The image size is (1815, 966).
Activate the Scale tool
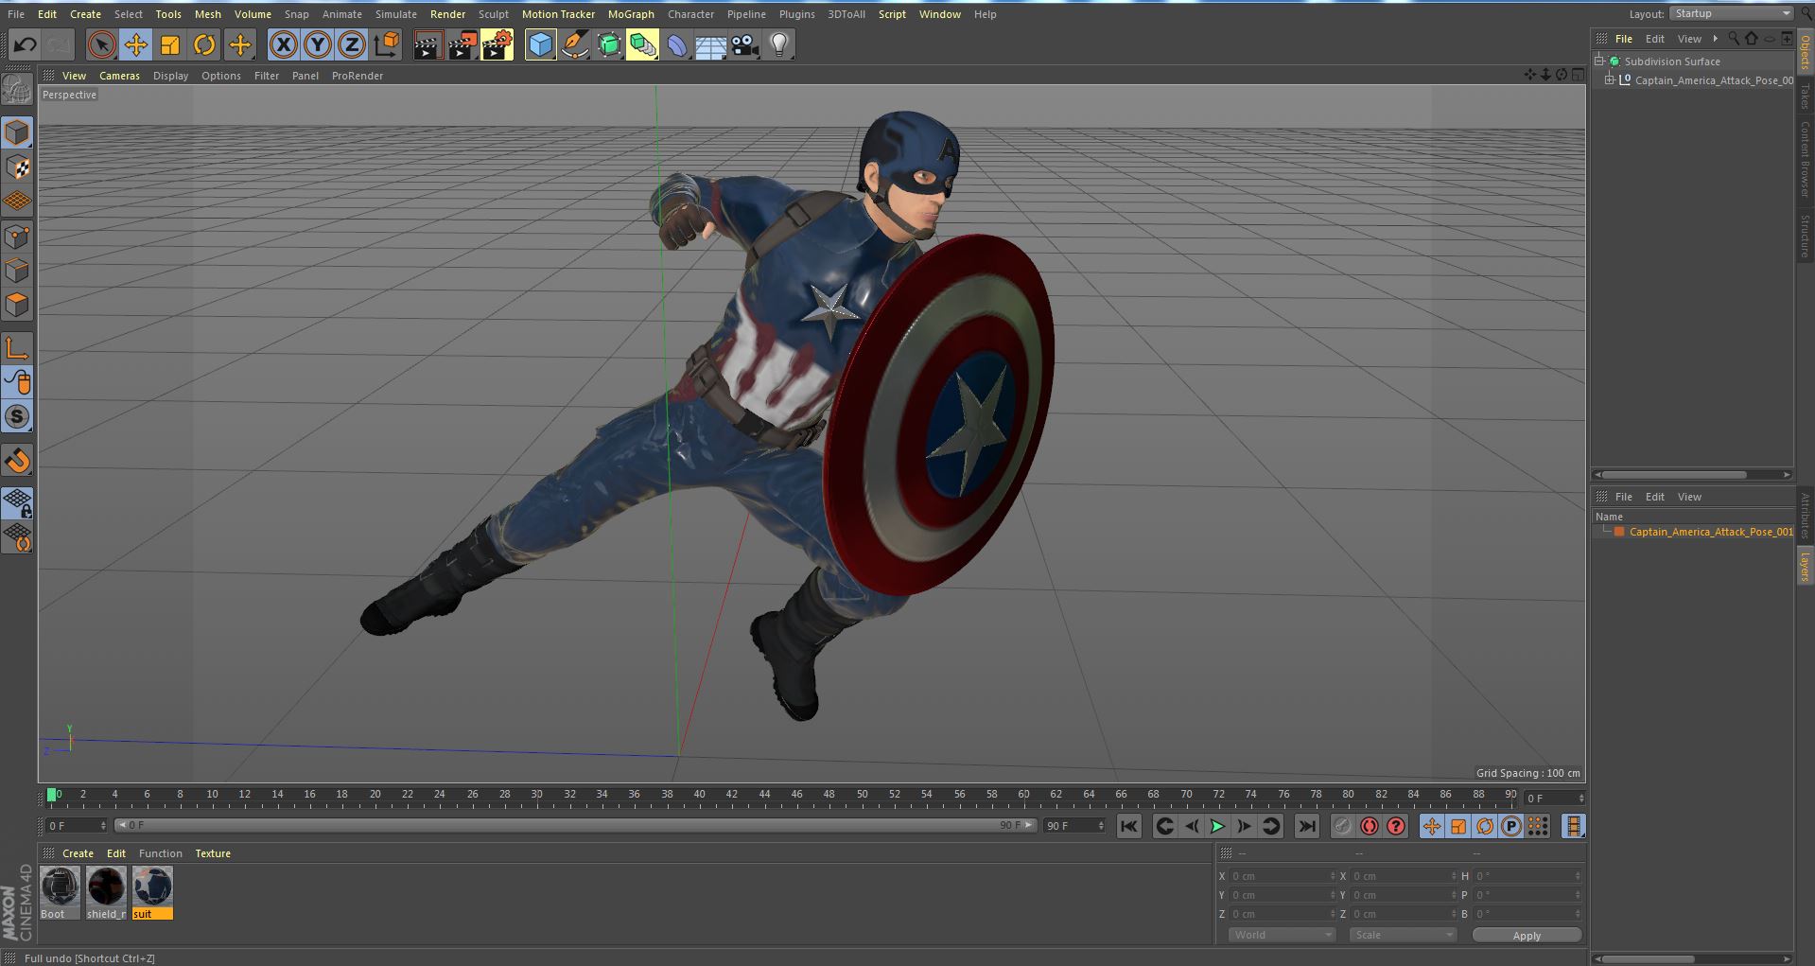point(170,44)
